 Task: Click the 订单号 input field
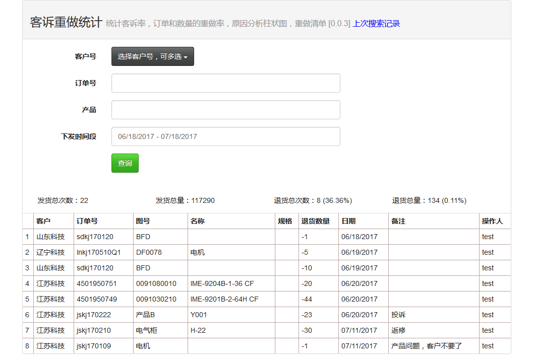[225, 83]
